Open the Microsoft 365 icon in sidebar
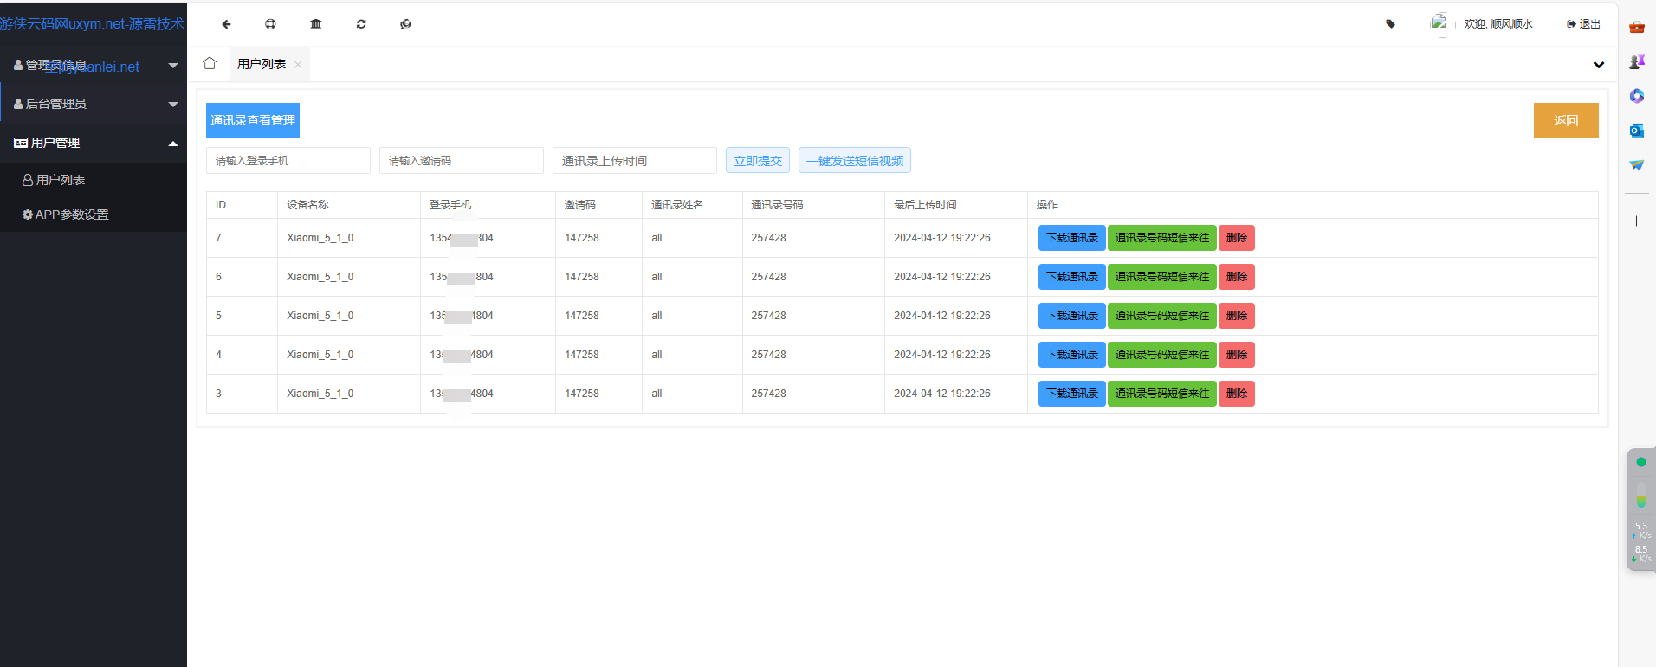Screen dimensions: 1656x667 click(1637, 96)
